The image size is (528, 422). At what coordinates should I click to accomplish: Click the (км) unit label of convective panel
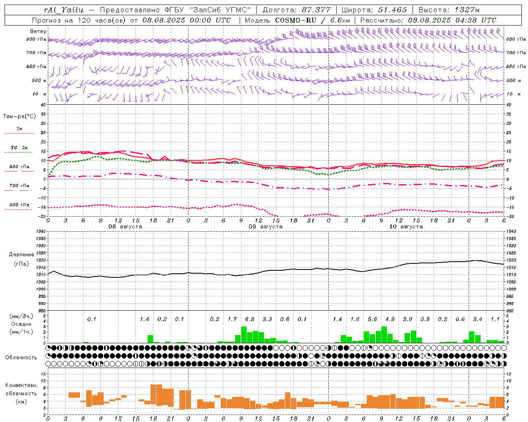point(21,401)
